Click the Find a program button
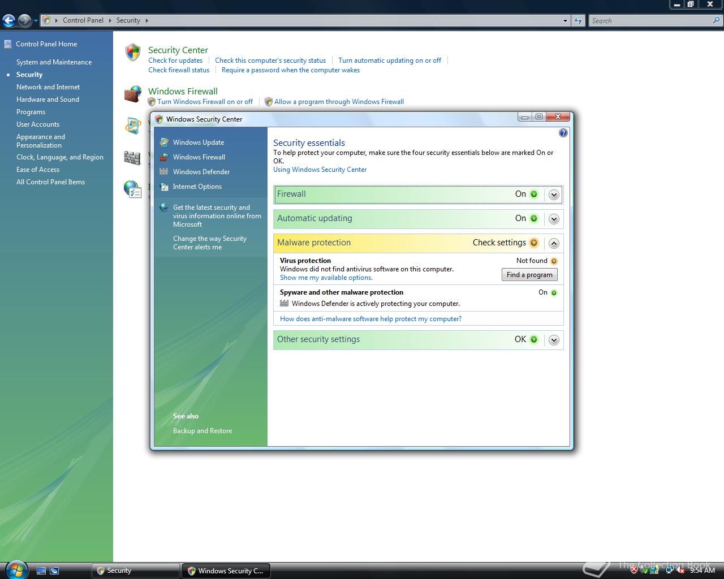The height and width of the screenshot is (579, 724). [x=529, y=275]
